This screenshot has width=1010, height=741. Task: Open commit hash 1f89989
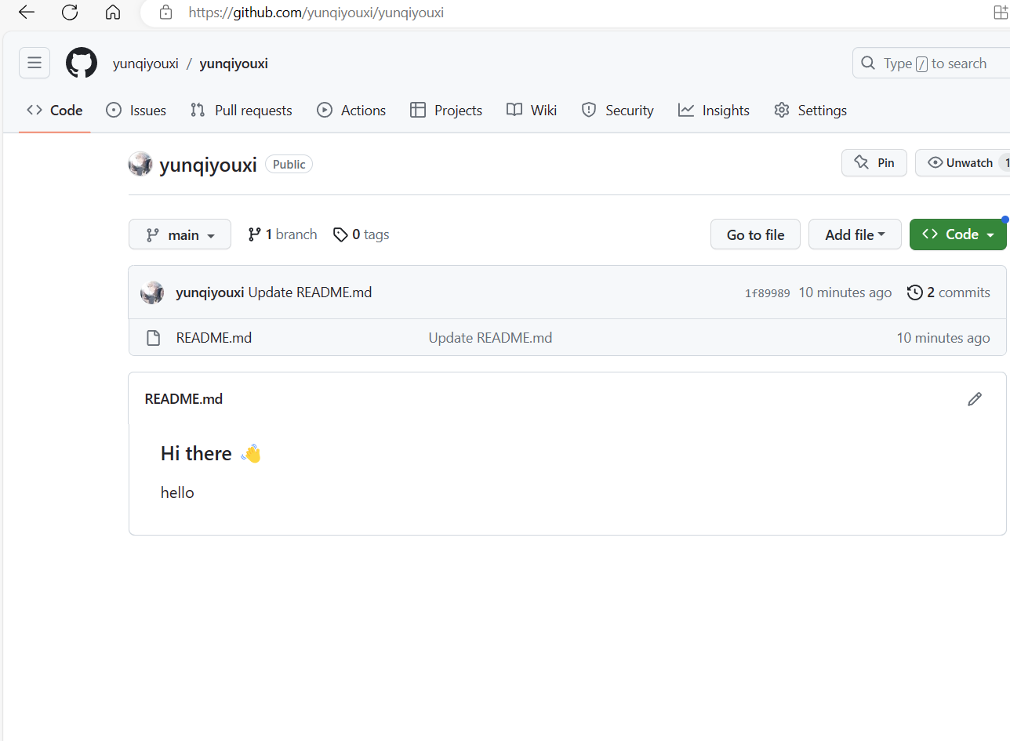(767, 293)
